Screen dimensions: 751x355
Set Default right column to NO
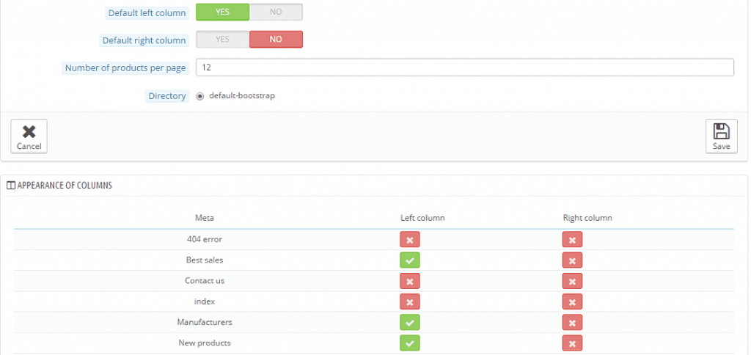point(276,40)
